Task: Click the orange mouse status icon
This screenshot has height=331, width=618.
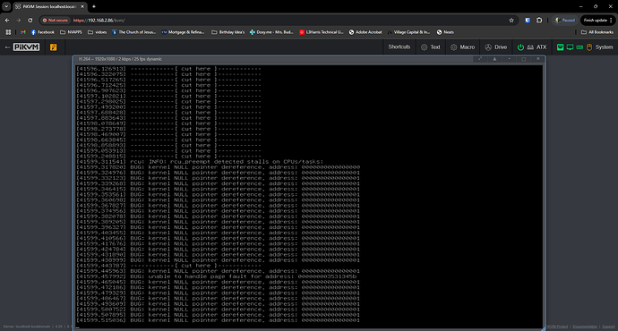Action: pyautogui.click(x=589, y=47)
